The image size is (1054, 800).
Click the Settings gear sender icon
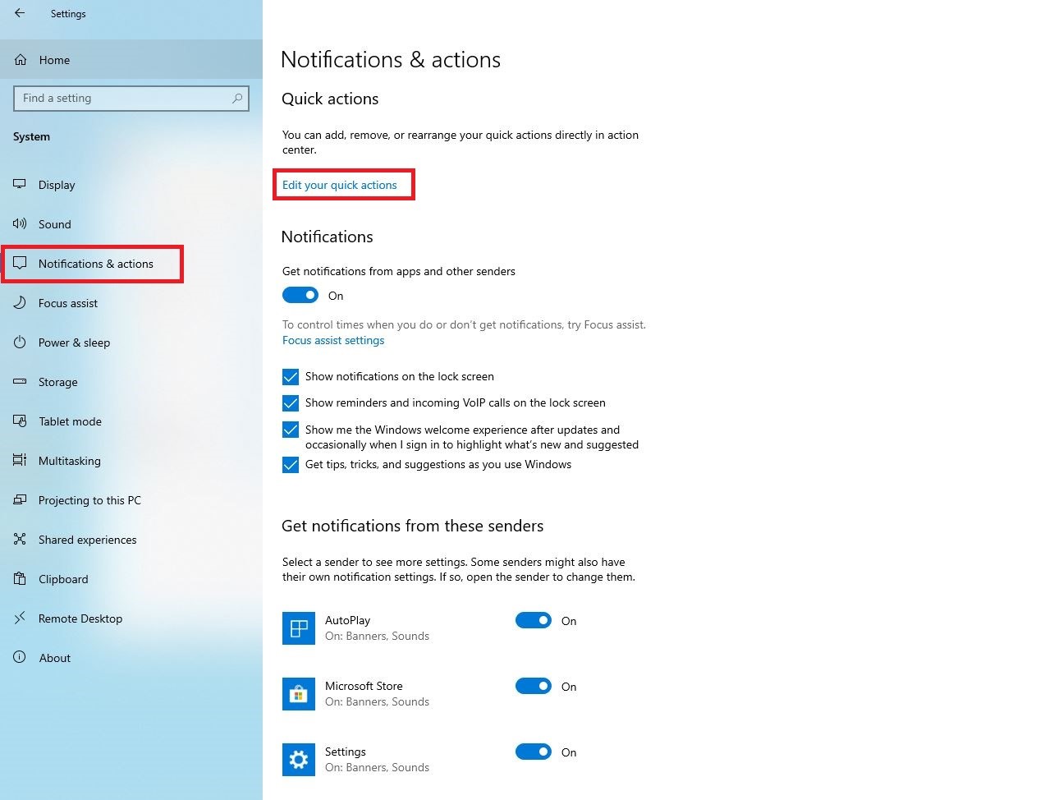[299, 760]
